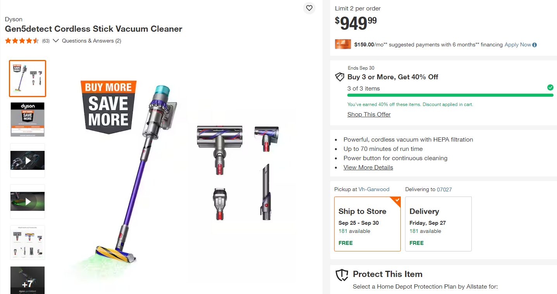Expand the ratings chevron dropdown
This screenshot has width=557, height=294.
[x=56, y=41]
